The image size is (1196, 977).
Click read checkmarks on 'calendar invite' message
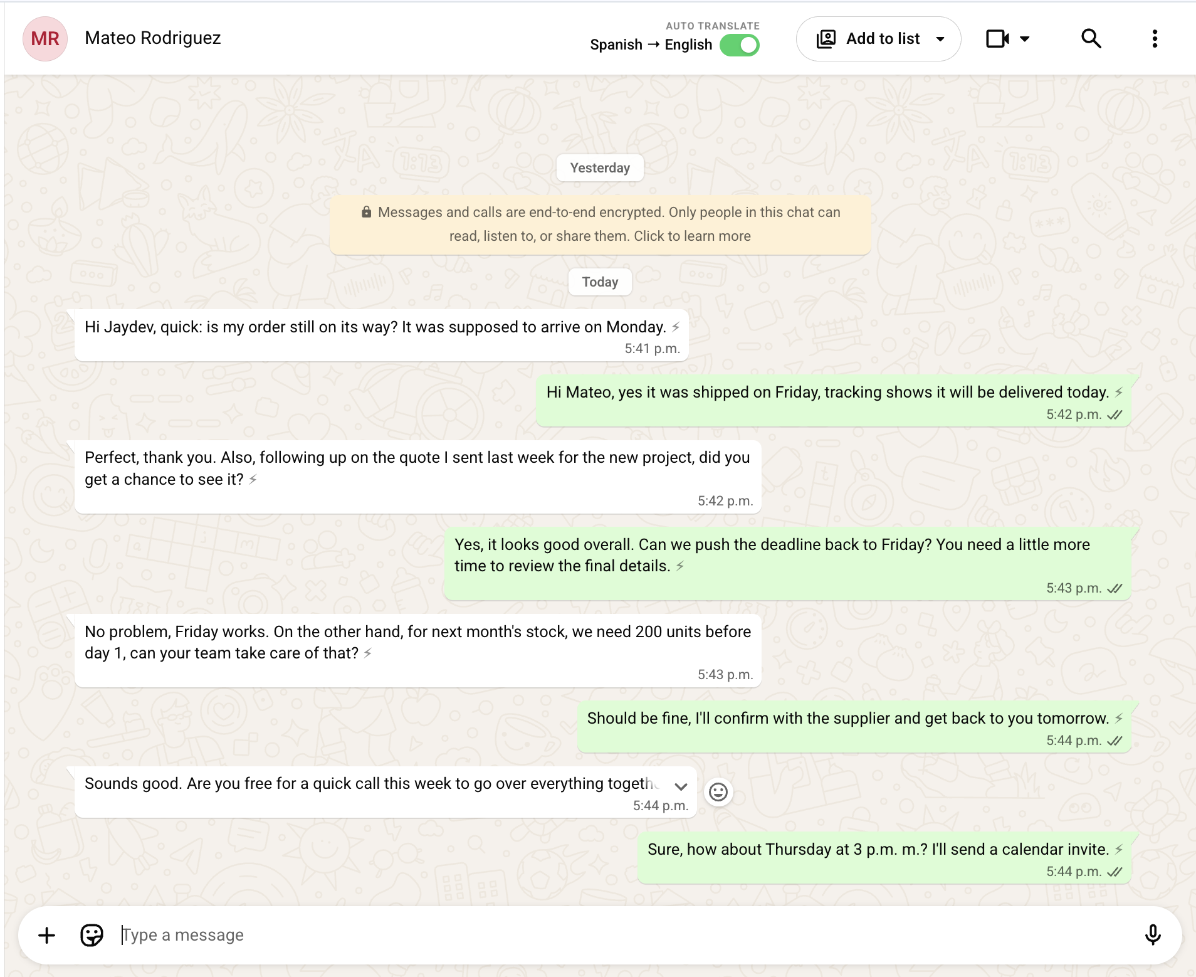[x=1115, y=872]
